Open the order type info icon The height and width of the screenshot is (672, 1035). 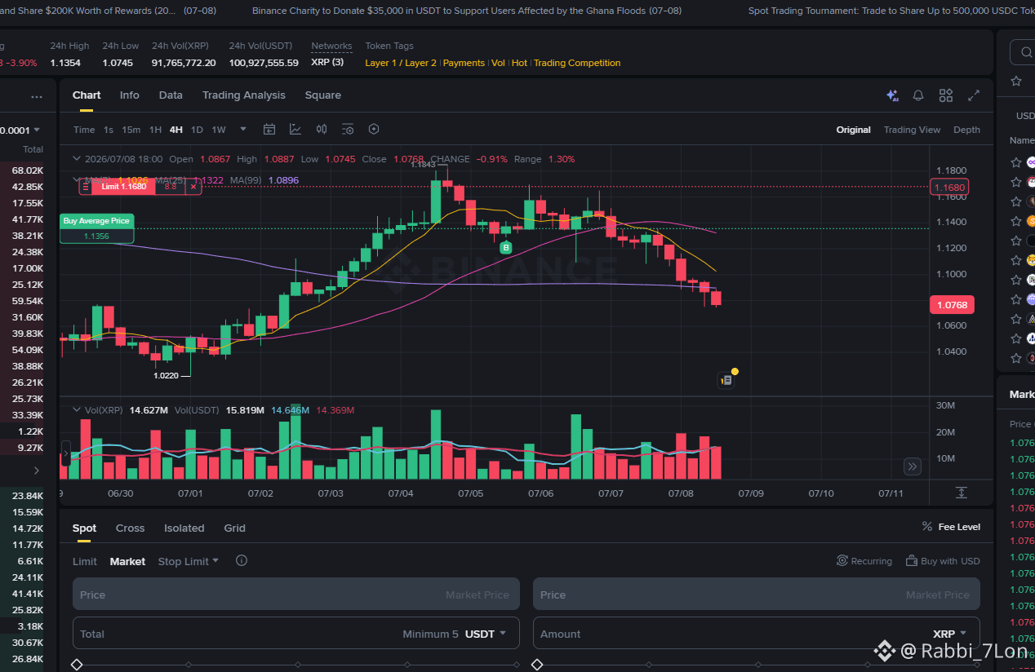pos(241,560)
